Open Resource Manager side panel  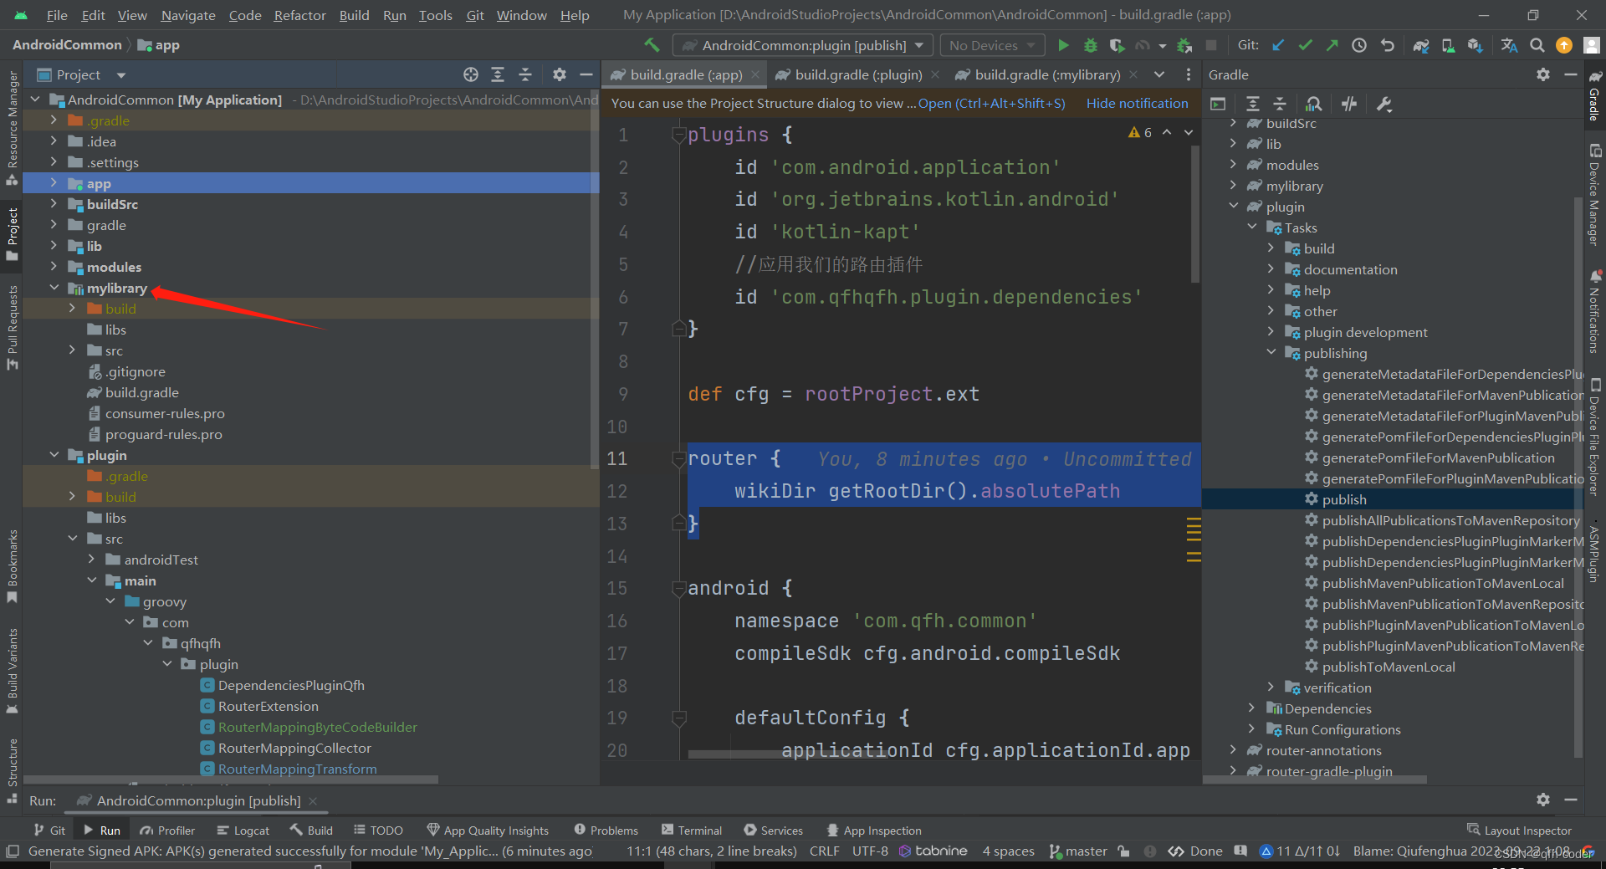coord(12,128)
